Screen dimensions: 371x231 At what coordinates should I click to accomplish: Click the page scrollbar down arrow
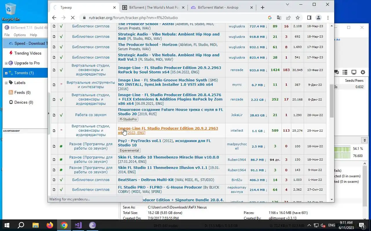point(332,200)
